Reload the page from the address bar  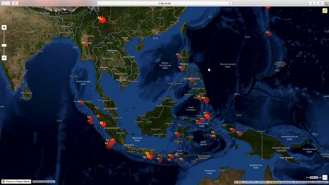(230, 3)
